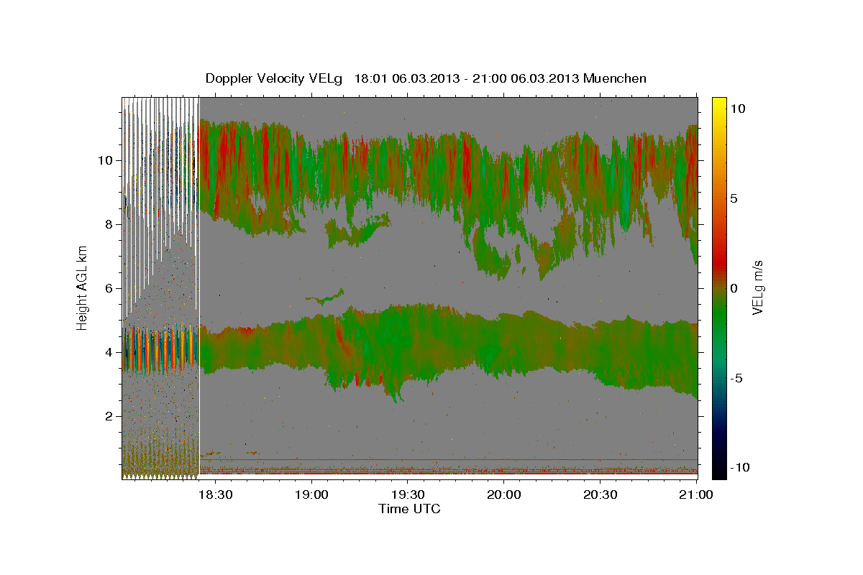The width and height of the screenshot is (863, 575).
Task: Select the 'Time UTC' axis label
Action: click(x=409, y=509)
